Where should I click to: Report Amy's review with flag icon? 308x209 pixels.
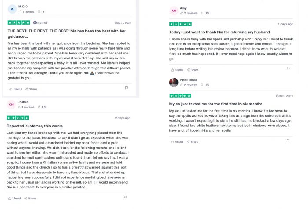coord(288,68)
